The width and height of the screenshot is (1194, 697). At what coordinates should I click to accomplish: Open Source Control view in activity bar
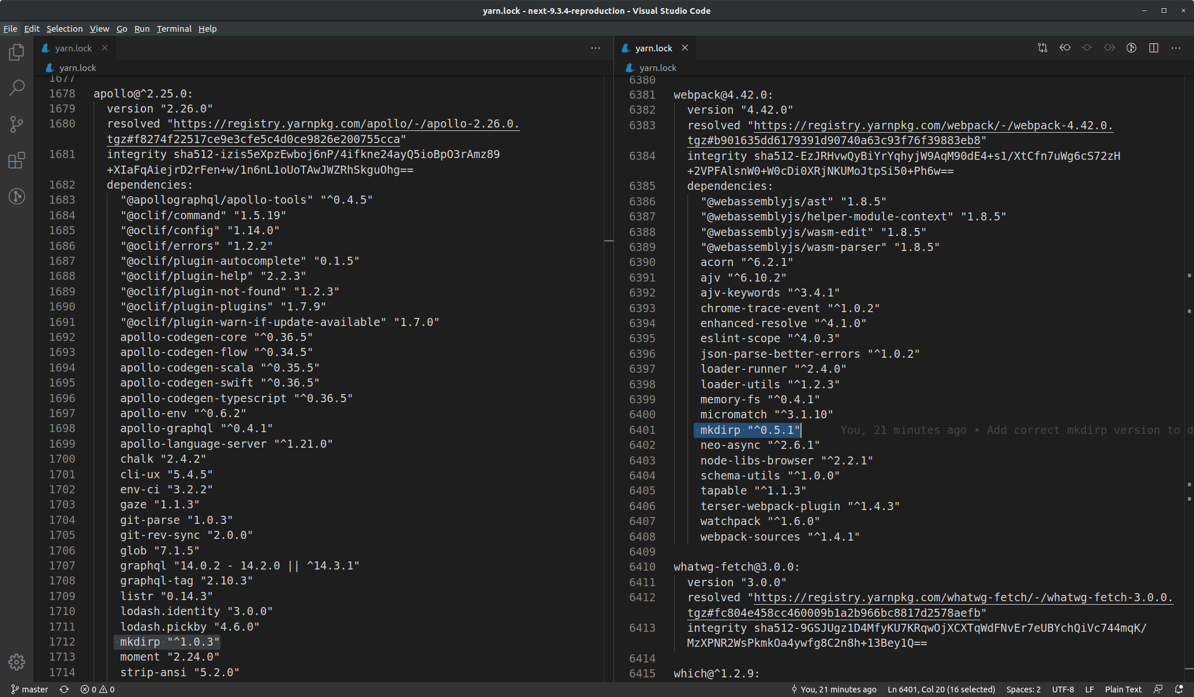pyautogui.click(x=17, y=124)
